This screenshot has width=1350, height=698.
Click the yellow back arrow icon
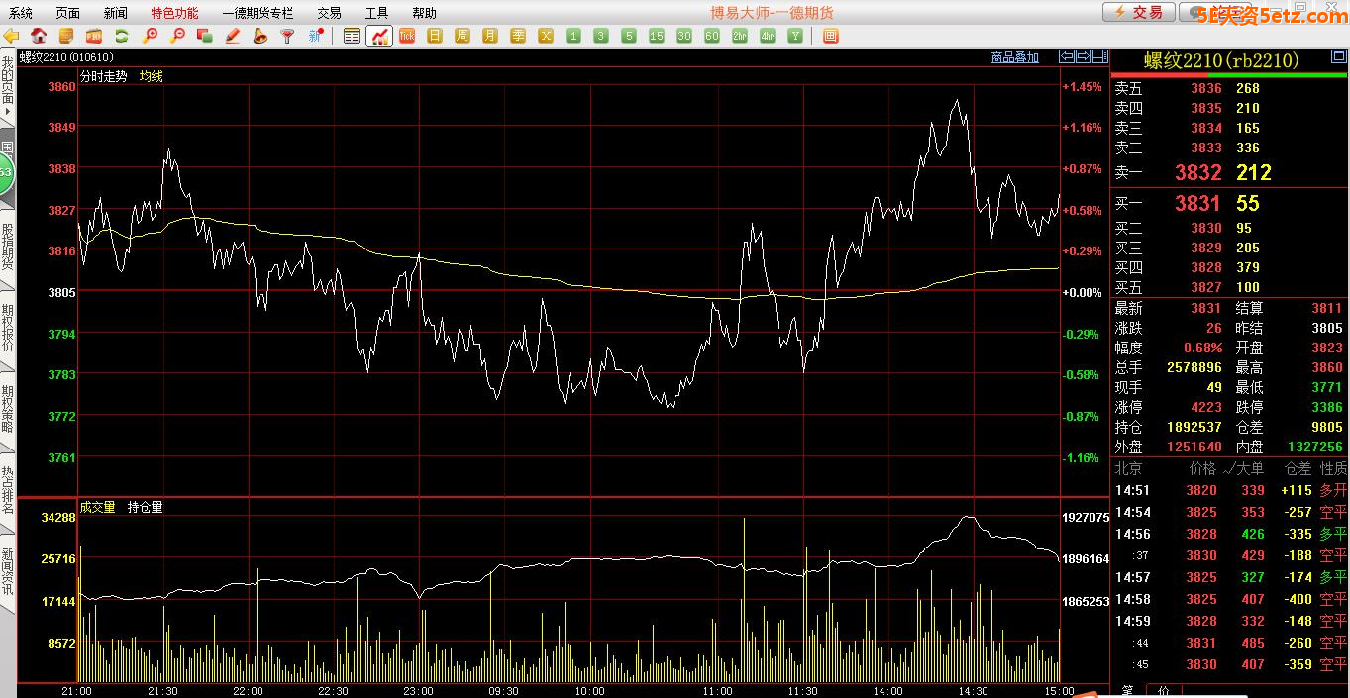(x=11, y=36)
